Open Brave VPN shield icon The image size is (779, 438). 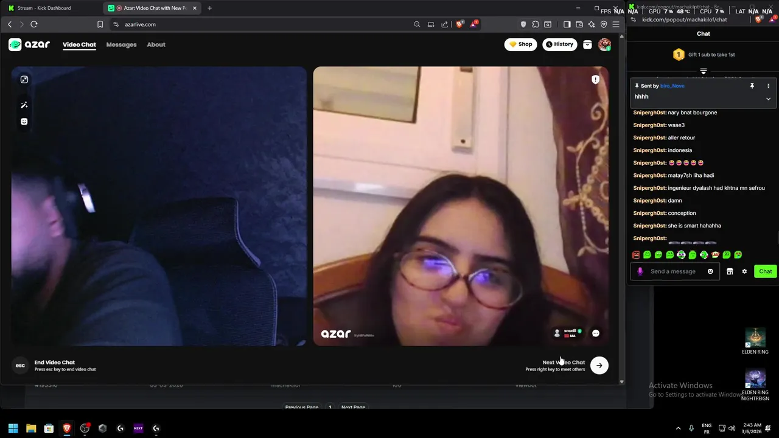[604, 24]
